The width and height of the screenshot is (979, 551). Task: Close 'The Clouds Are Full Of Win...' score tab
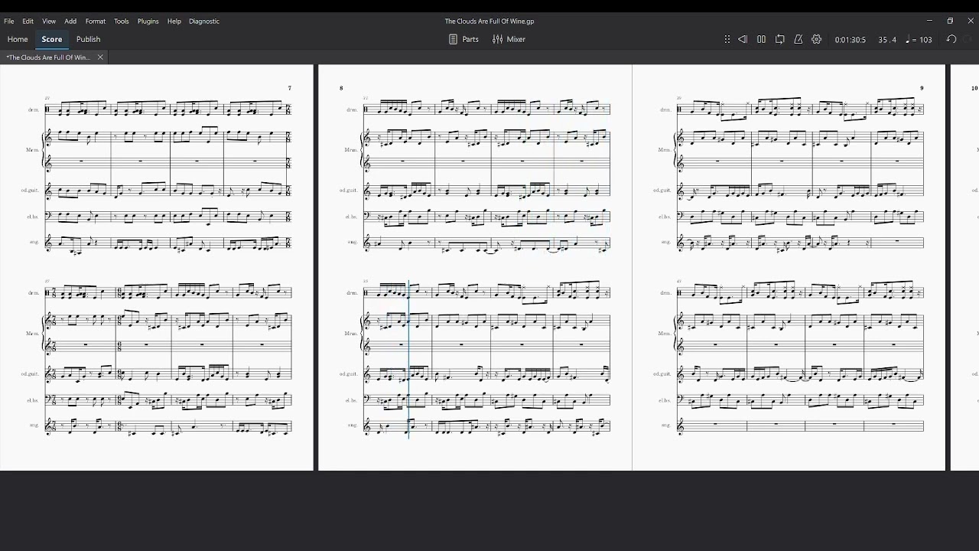tap(100, 57)
